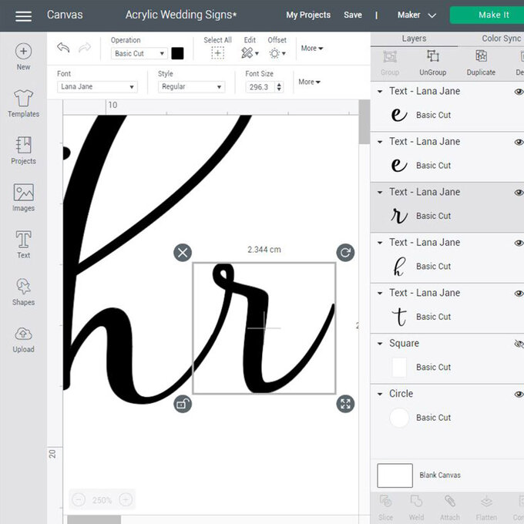Screen dimensions: 524x524
Task: Click the delete X handle on the selection
Action: pyautogui.click(x=183, y=253)
